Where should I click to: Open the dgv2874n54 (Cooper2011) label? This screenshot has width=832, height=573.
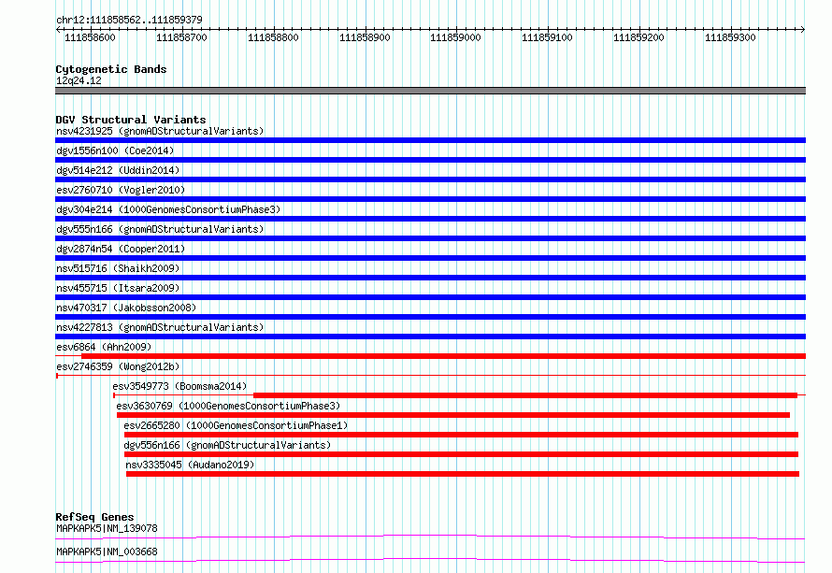click(121, 249)
